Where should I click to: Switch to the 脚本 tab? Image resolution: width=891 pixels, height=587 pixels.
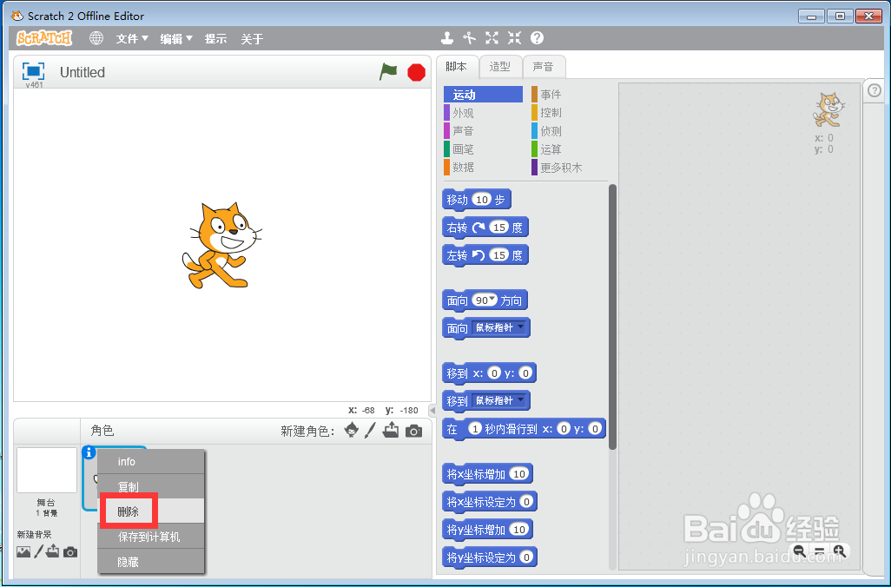456,67
